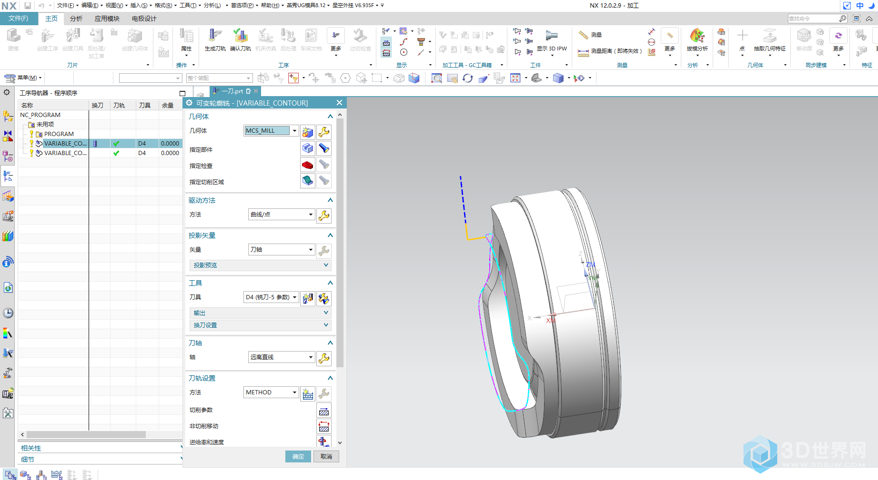The width and height of the screenshot is (878, 480).
Task: Open the Attributes (属性) tool
Action: (x=186, y=36)
